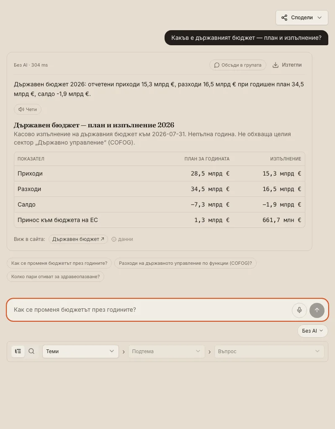This screenshot has width=335, height=429.
Task: Open the Сподели share menu
Action: click(x=301, y=18)
